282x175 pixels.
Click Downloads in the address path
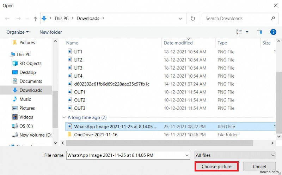[x=88, y=19]
